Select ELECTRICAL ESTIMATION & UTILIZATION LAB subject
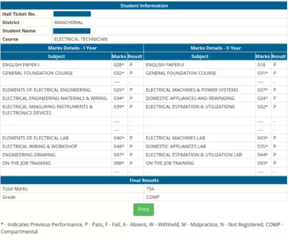This screenshot has height=242, width=289. point(194,155)
